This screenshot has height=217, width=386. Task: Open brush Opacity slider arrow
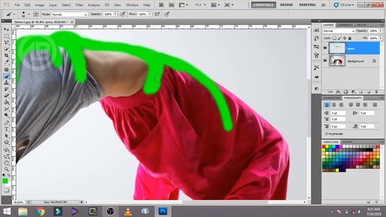[x=115, y=14]
